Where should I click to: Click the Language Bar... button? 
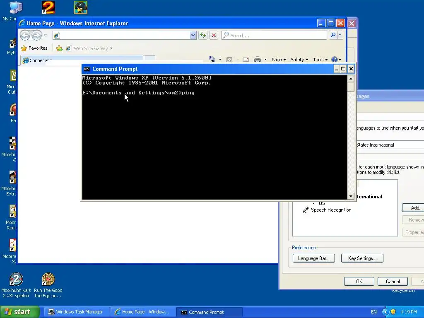(314, 258)
